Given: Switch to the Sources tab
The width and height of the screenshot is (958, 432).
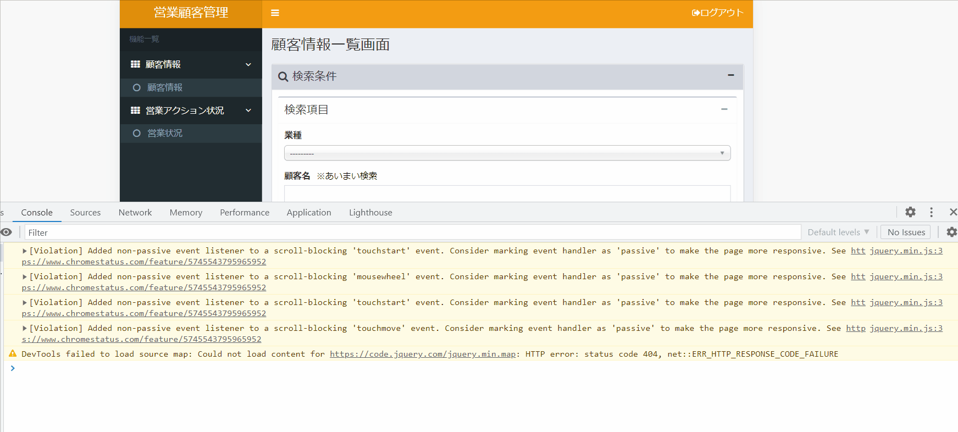Looking at the screenshot, I should click(85, 212).
